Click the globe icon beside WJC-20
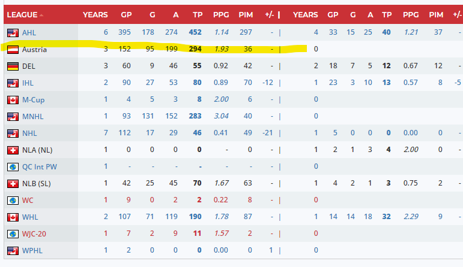This screenshot has width=463, height=267. pos(12,233)
